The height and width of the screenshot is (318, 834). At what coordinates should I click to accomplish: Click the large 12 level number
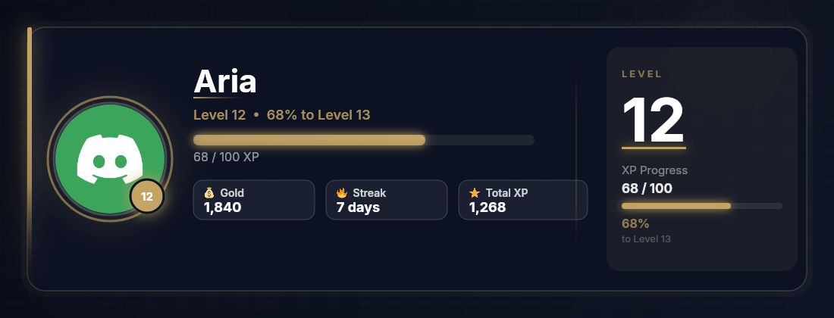point(653,120)
